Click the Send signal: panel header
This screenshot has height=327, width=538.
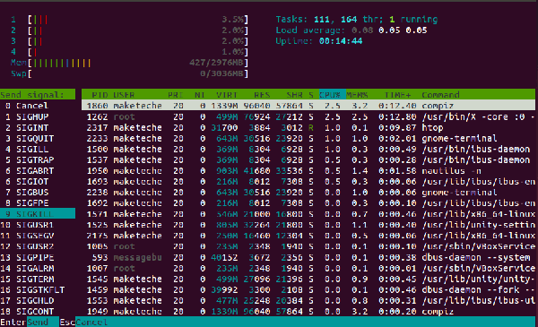(38, 95)
